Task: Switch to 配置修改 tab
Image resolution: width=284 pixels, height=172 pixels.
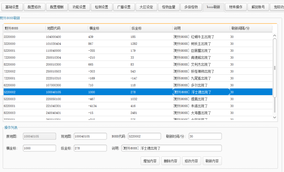Action: click(x=35, y=7)
